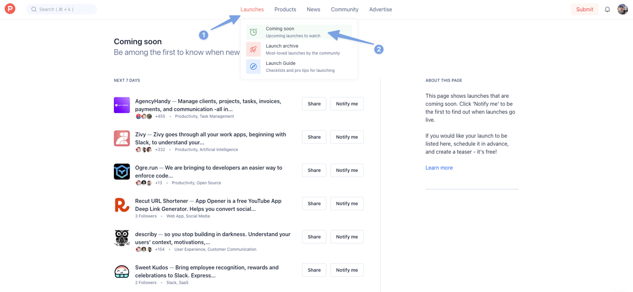Click the 'NEXT 7 DAYS' heading
The width and height of the screenshot is (633, 292).
point(127,81)
